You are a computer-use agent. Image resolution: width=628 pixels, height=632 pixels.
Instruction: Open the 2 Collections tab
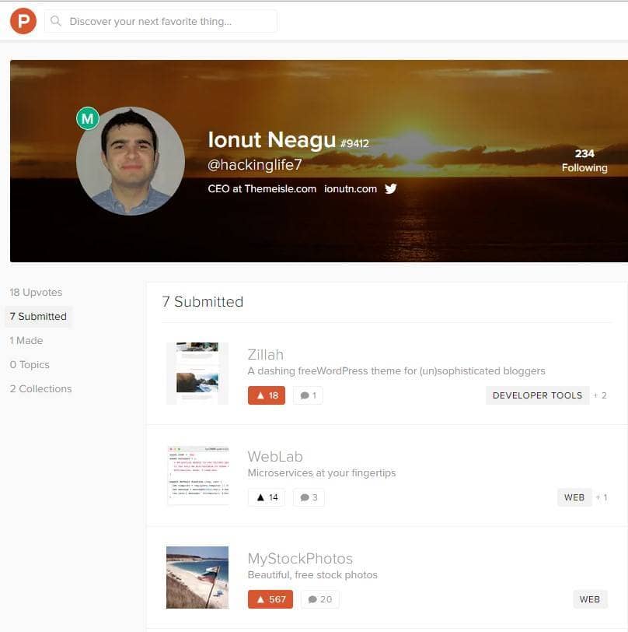point(40,389)
